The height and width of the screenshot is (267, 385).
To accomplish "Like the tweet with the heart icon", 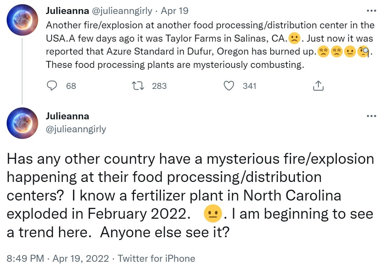I will (229, 86).
